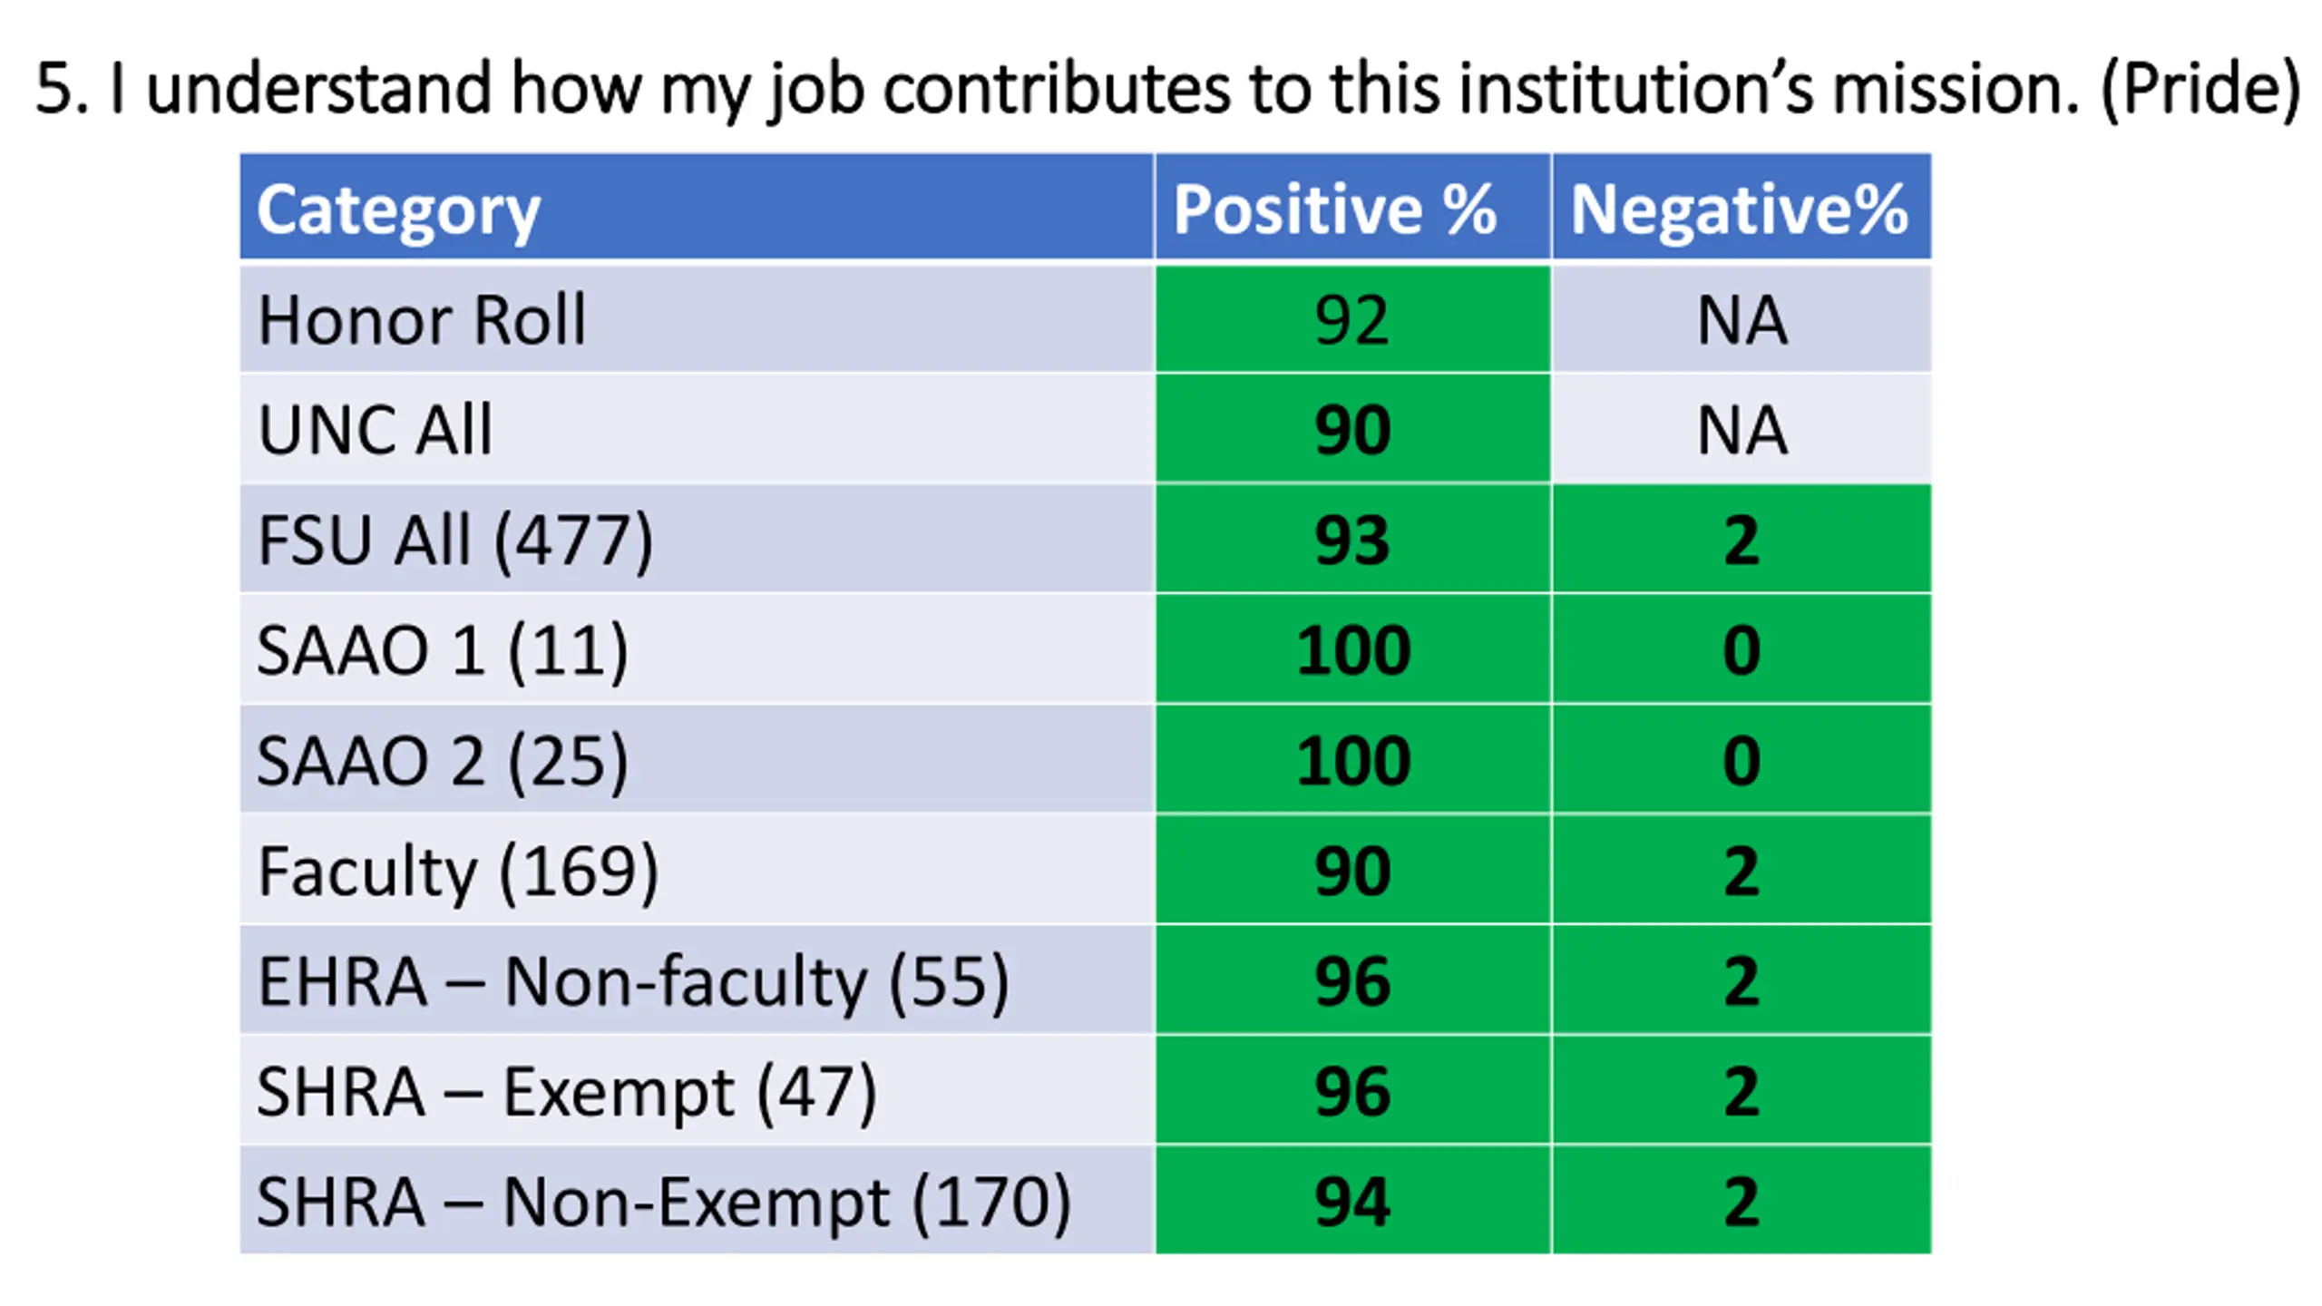
Task: Click the SHRA – Exempt (47) cell
Action: click(697, 1090)
